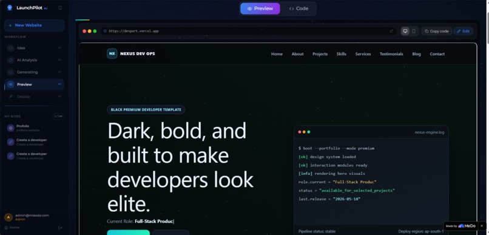Switch to the Preview tab
This screenshot has height=235, width=489.
tap(260, 9)
